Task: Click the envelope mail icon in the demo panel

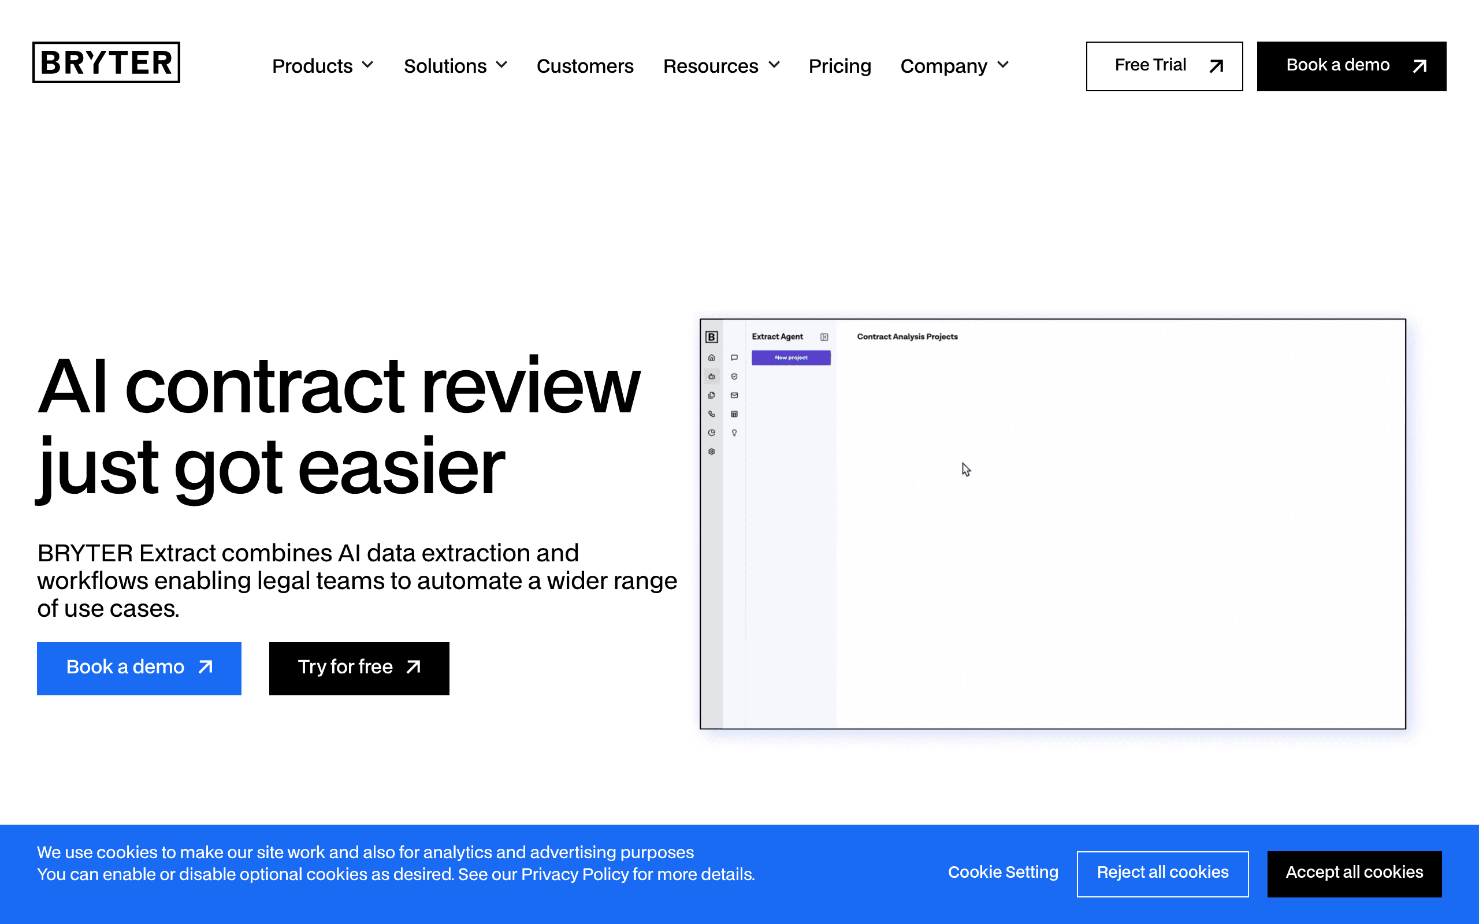Action: point(734,396)
